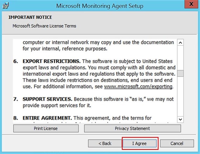Open the installer icon system menu
Screen dimensions: 200x154
[6, 6]
